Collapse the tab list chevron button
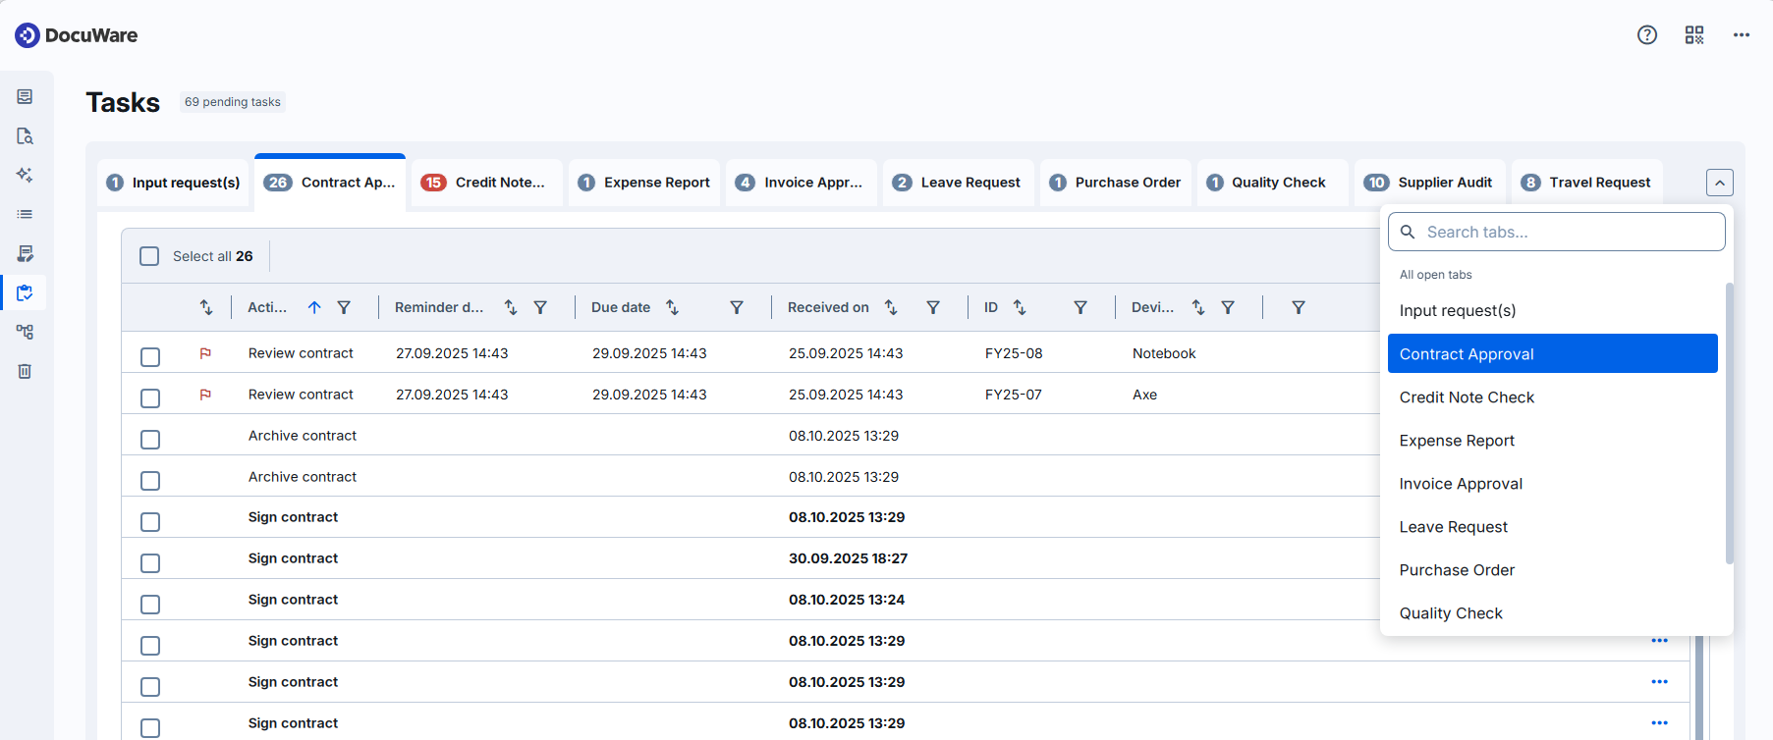This screenshot has height=740, width=1773. tap(1720, 183)
